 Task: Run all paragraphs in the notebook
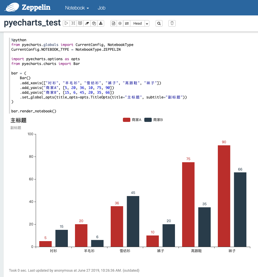[x=66, y=23]
